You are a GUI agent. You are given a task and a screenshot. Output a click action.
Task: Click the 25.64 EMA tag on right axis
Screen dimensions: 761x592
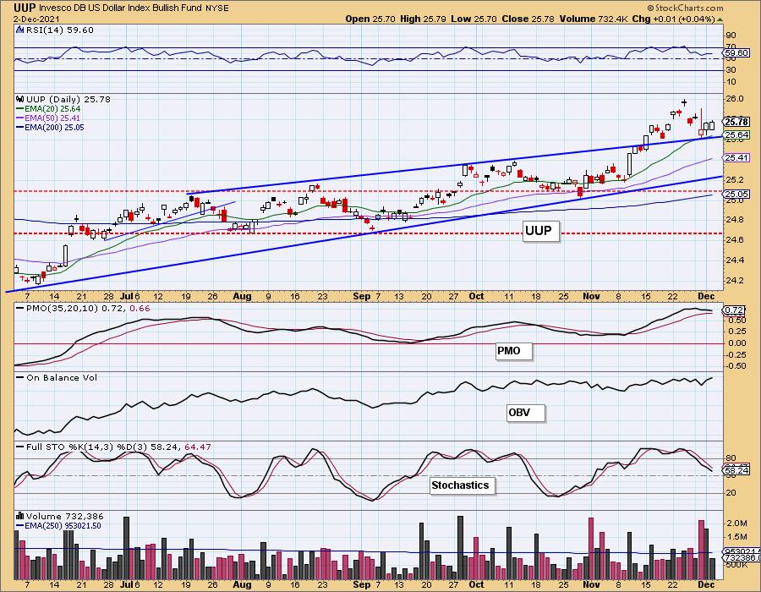736,135
